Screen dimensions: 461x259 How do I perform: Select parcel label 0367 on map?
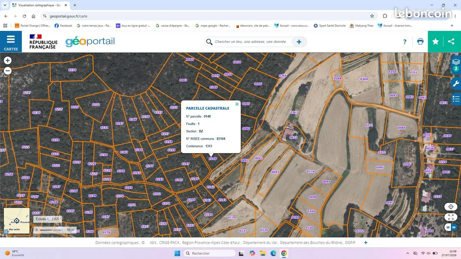294,112
